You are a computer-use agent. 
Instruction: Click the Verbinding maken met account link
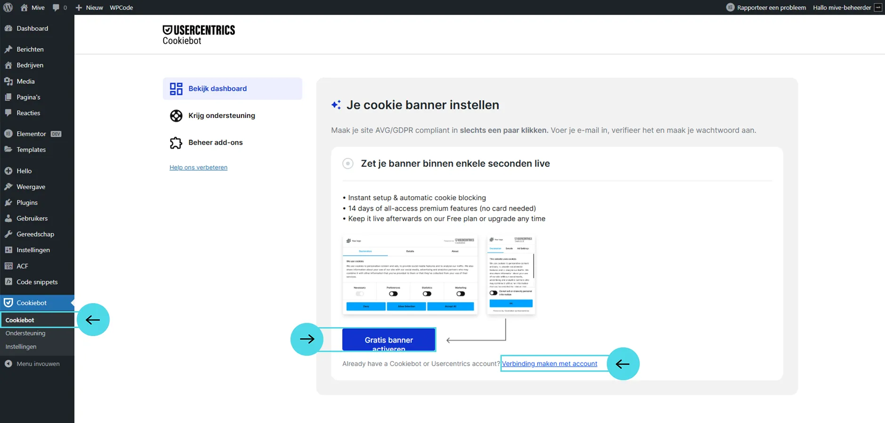click(549, 364)
